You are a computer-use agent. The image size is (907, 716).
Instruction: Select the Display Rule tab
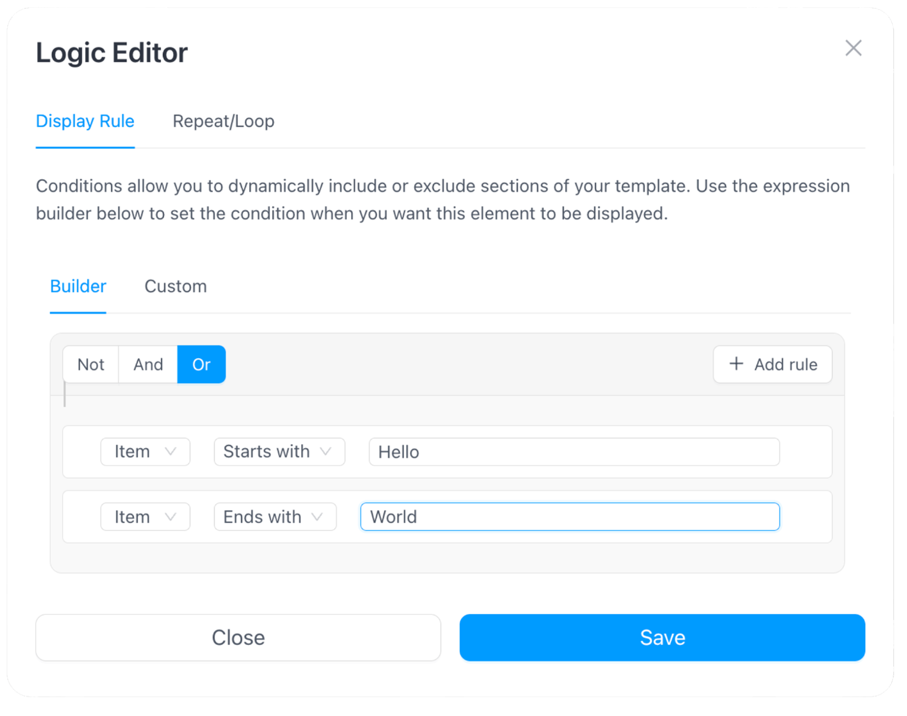[85, 121]
